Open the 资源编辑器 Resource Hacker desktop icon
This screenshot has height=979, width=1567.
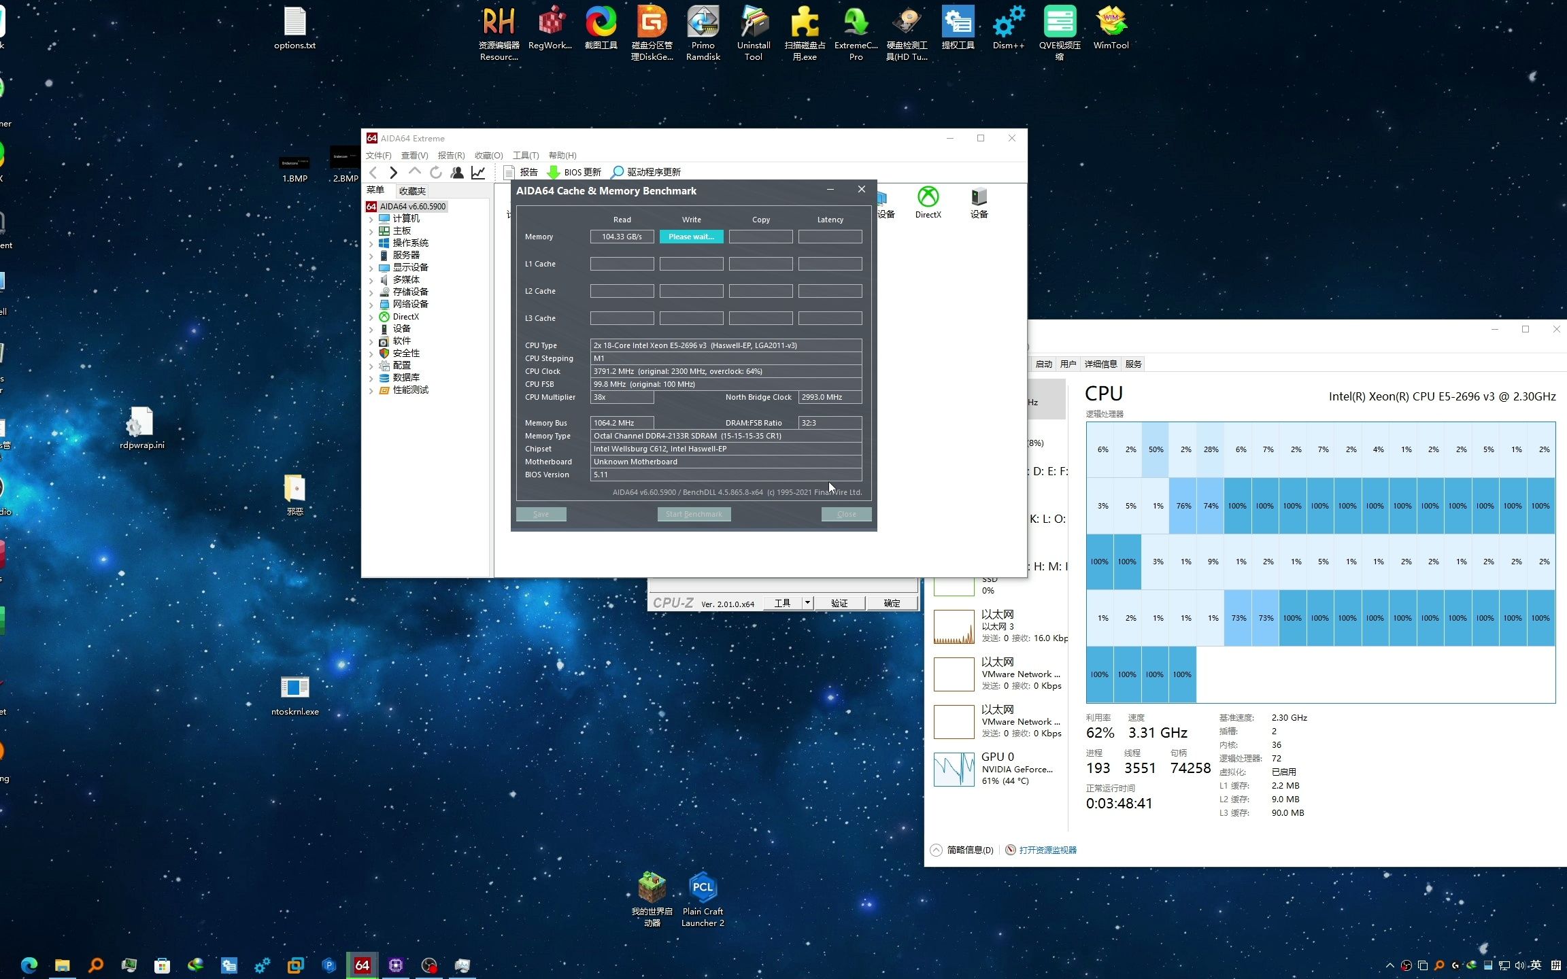coord(499,33)
